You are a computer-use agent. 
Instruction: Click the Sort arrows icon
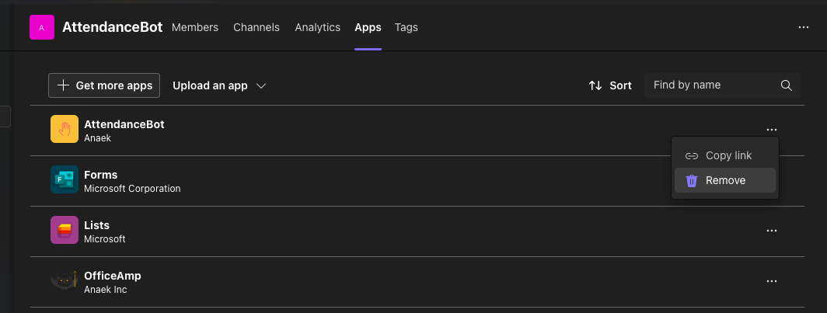coord(595,85)
